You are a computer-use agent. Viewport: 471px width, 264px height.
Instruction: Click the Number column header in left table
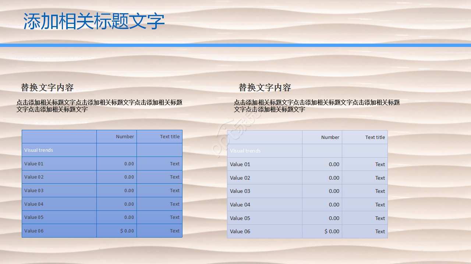pyautogui.click(x=125, y=136)
